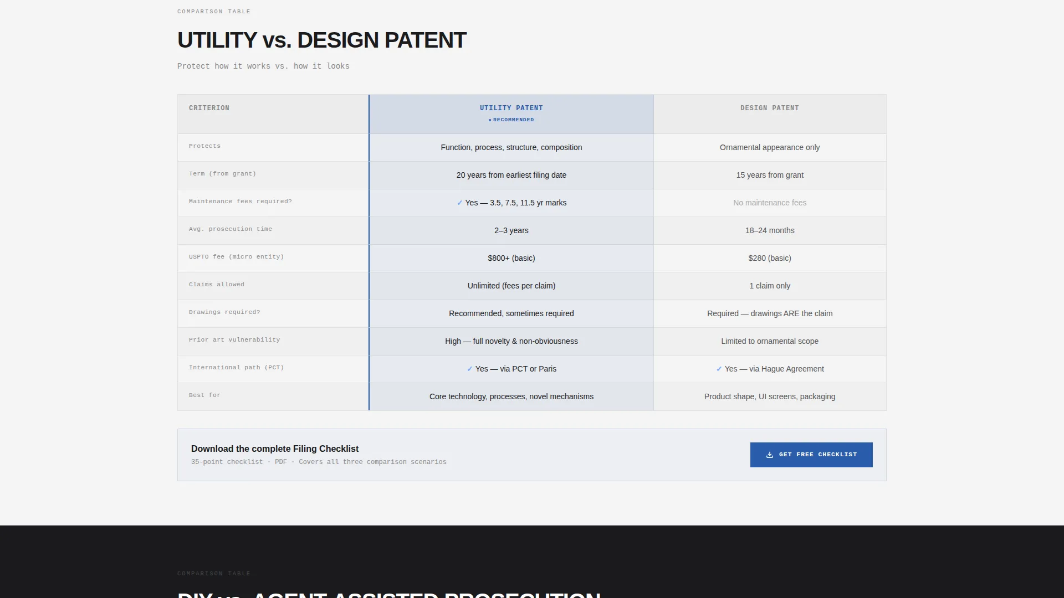The height and width of the screenshot is (598, 1064).
Task: Select the Utility Patent column header
Action: click(511, 114)
